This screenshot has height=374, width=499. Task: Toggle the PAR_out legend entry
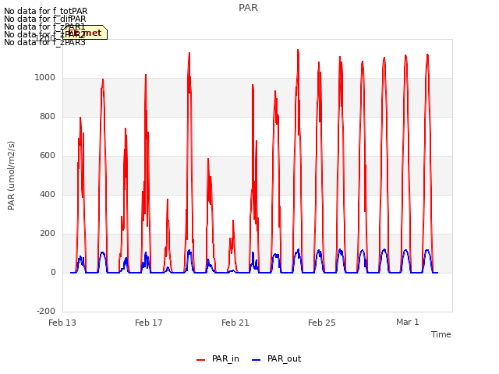276,358
